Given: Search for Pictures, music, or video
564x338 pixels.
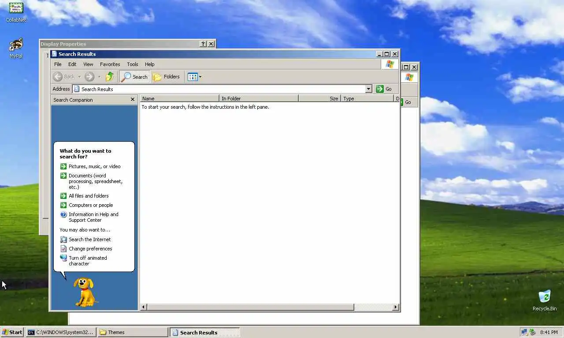Looking at the screenshot, I should [x=94, y=166].
